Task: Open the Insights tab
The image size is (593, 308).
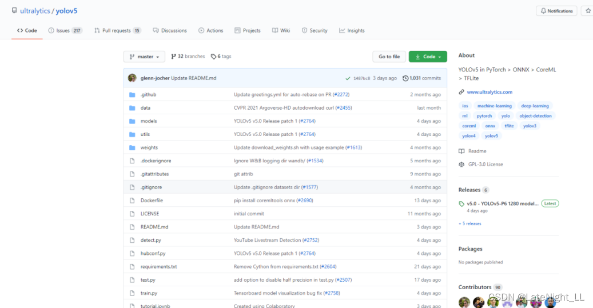Action: pyautogui.click(x=352, y=31)
